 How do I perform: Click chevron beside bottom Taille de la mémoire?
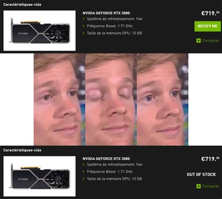point(83,179)
